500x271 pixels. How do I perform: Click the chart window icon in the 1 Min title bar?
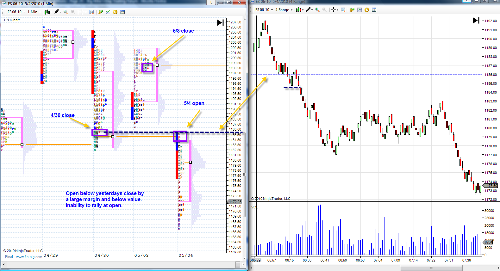click(4, 3)
